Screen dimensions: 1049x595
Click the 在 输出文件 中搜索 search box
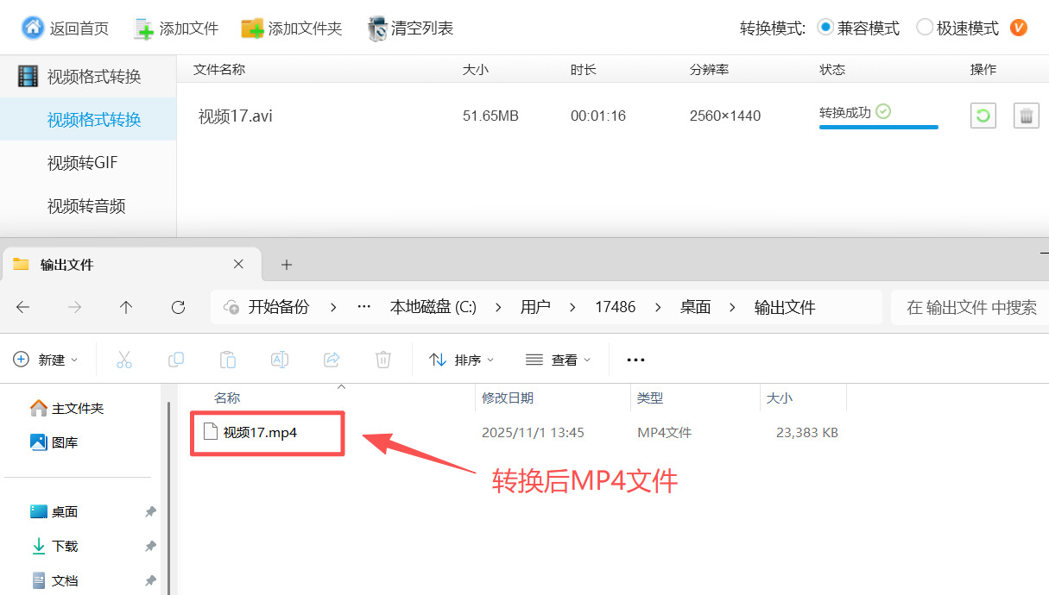(970, 307)
